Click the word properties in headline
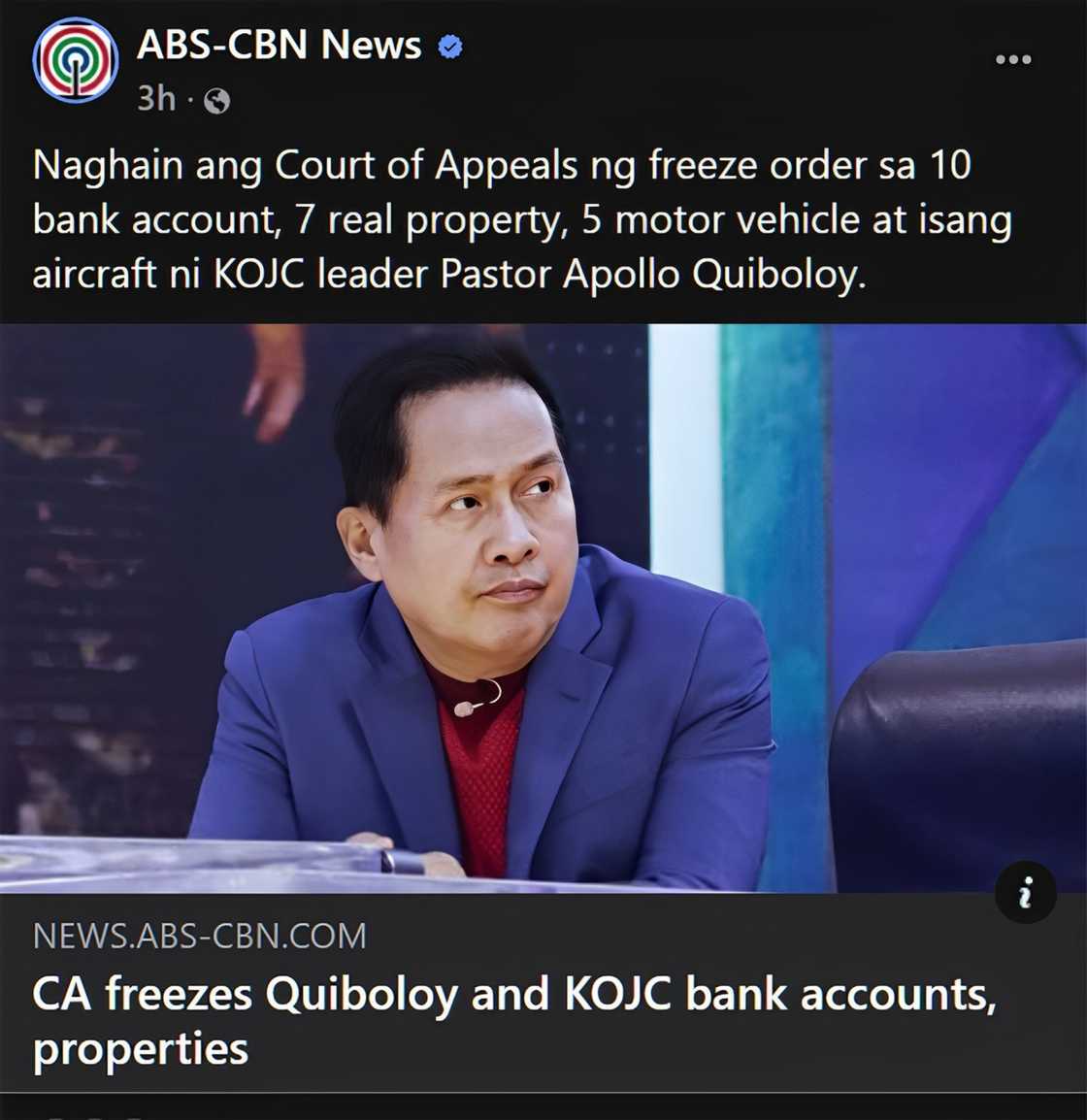The height and width of the screenshot is (1120, 1087). coord(141,1050)
